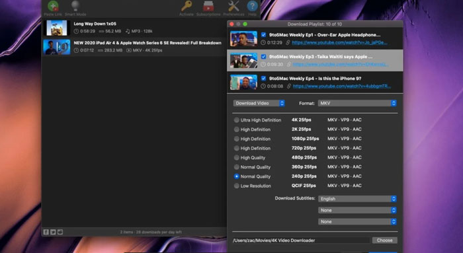Uncheck the 9to5Mac Weekly Ep3 checkbox
The image size is (463, 253).
[263, 57]
